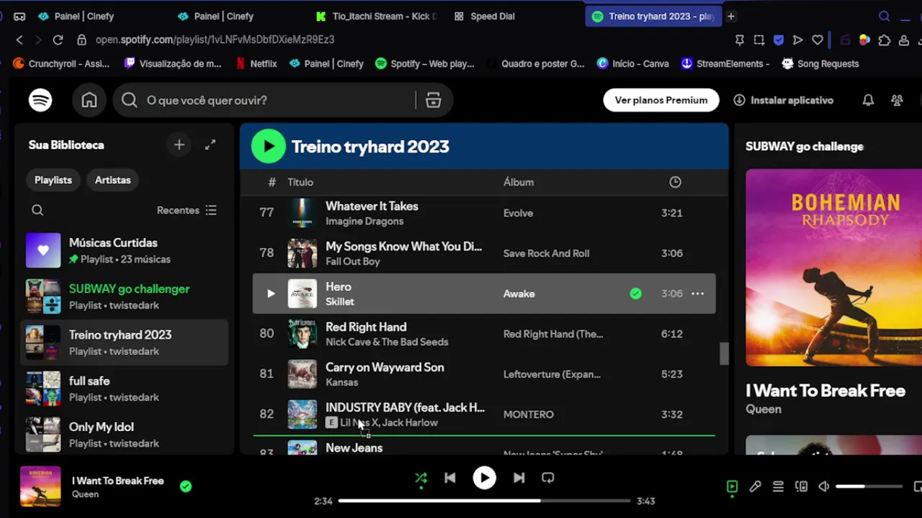The image size is (922, 518).
Task: Open the Skillet artist link
Action: (339, 301)
